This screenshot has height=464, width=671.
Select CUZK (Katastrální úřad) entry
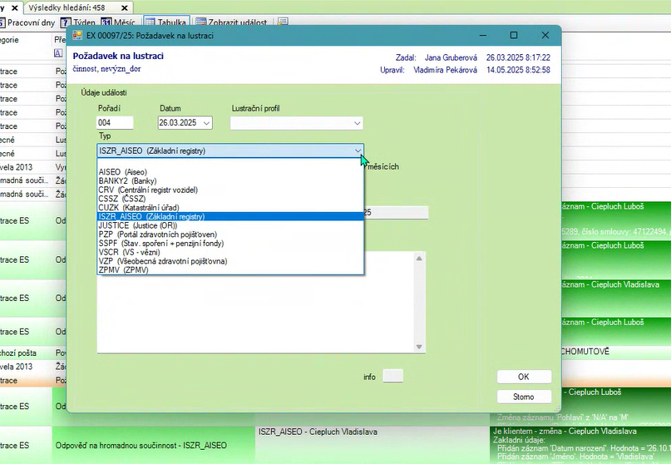[138, 207]
